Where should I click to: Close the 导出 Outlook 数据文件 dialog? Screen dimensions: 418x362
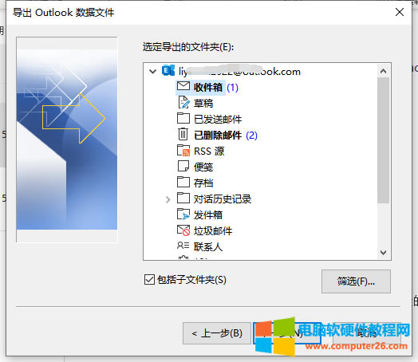pos(400,12)
